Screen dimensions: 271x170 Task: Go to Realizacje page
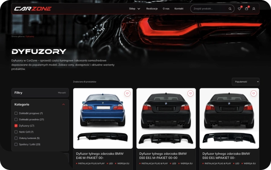152,8
